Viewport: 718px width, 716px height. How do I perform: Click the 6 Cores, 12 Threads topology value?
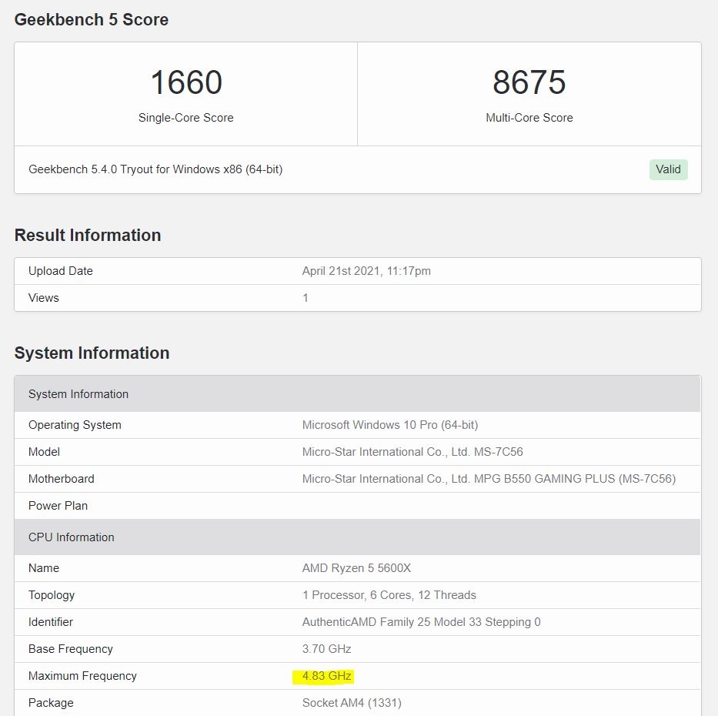(x=389, y=595)
